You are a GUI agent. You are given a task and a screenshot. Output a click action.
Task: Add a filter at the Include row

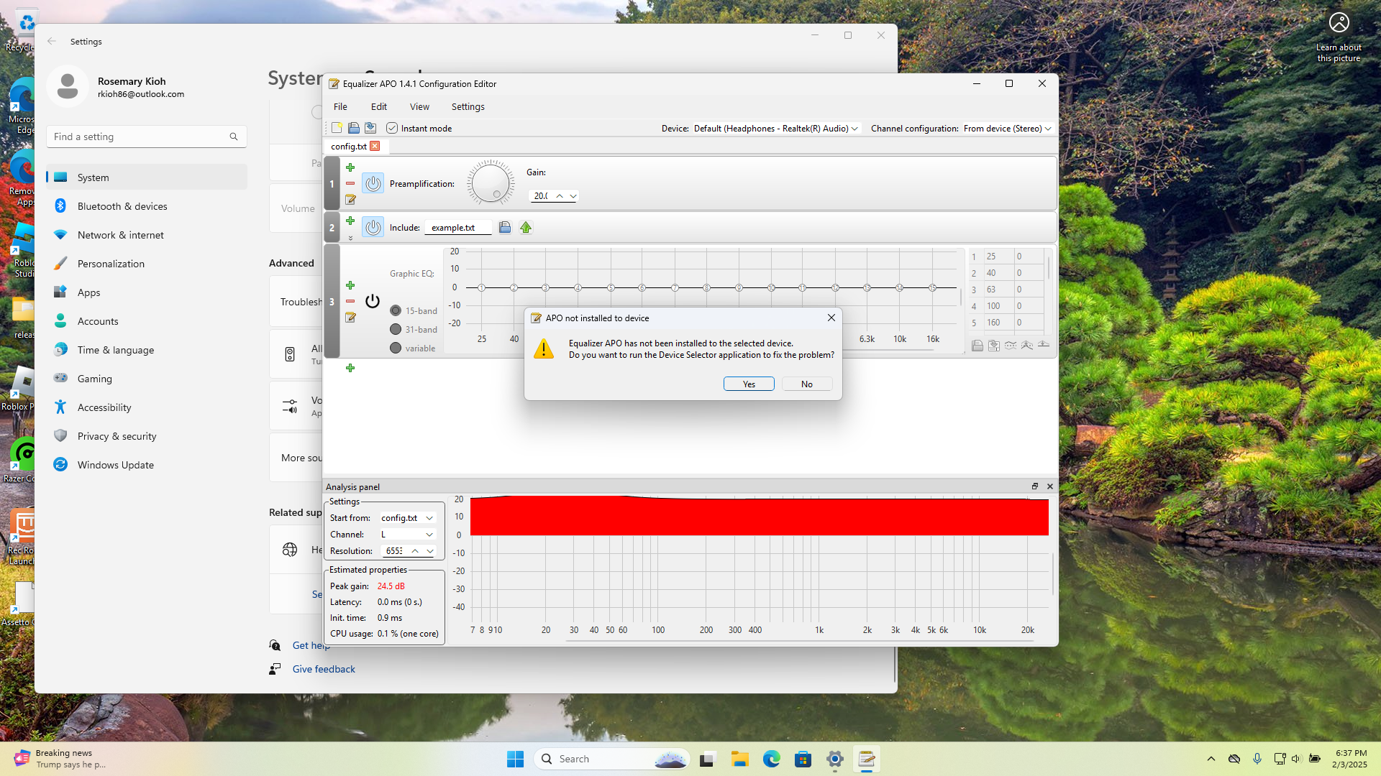pyautogui.click(x=350, y=221)
